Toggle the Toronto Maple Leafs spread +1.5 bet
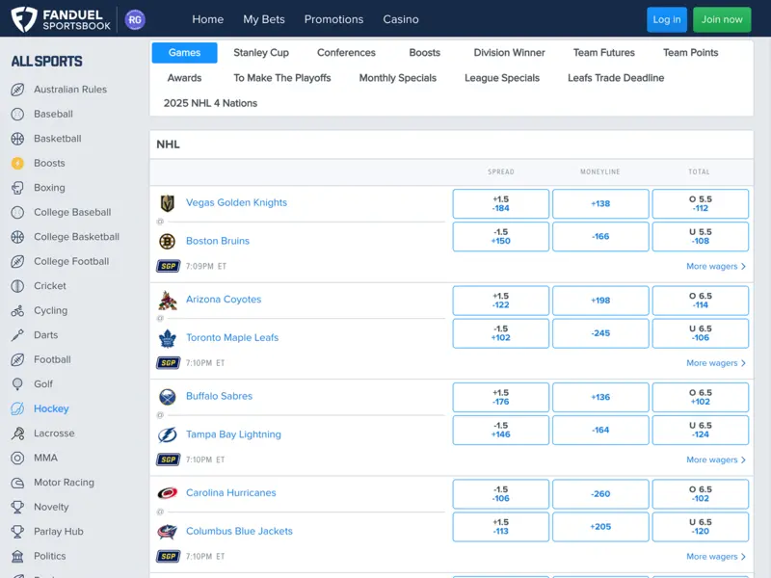Screen dimensions: 771x578 click(500, 333)
